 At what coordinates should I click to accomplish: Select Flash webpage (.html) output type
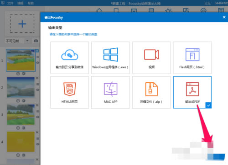tap(192, 58)
